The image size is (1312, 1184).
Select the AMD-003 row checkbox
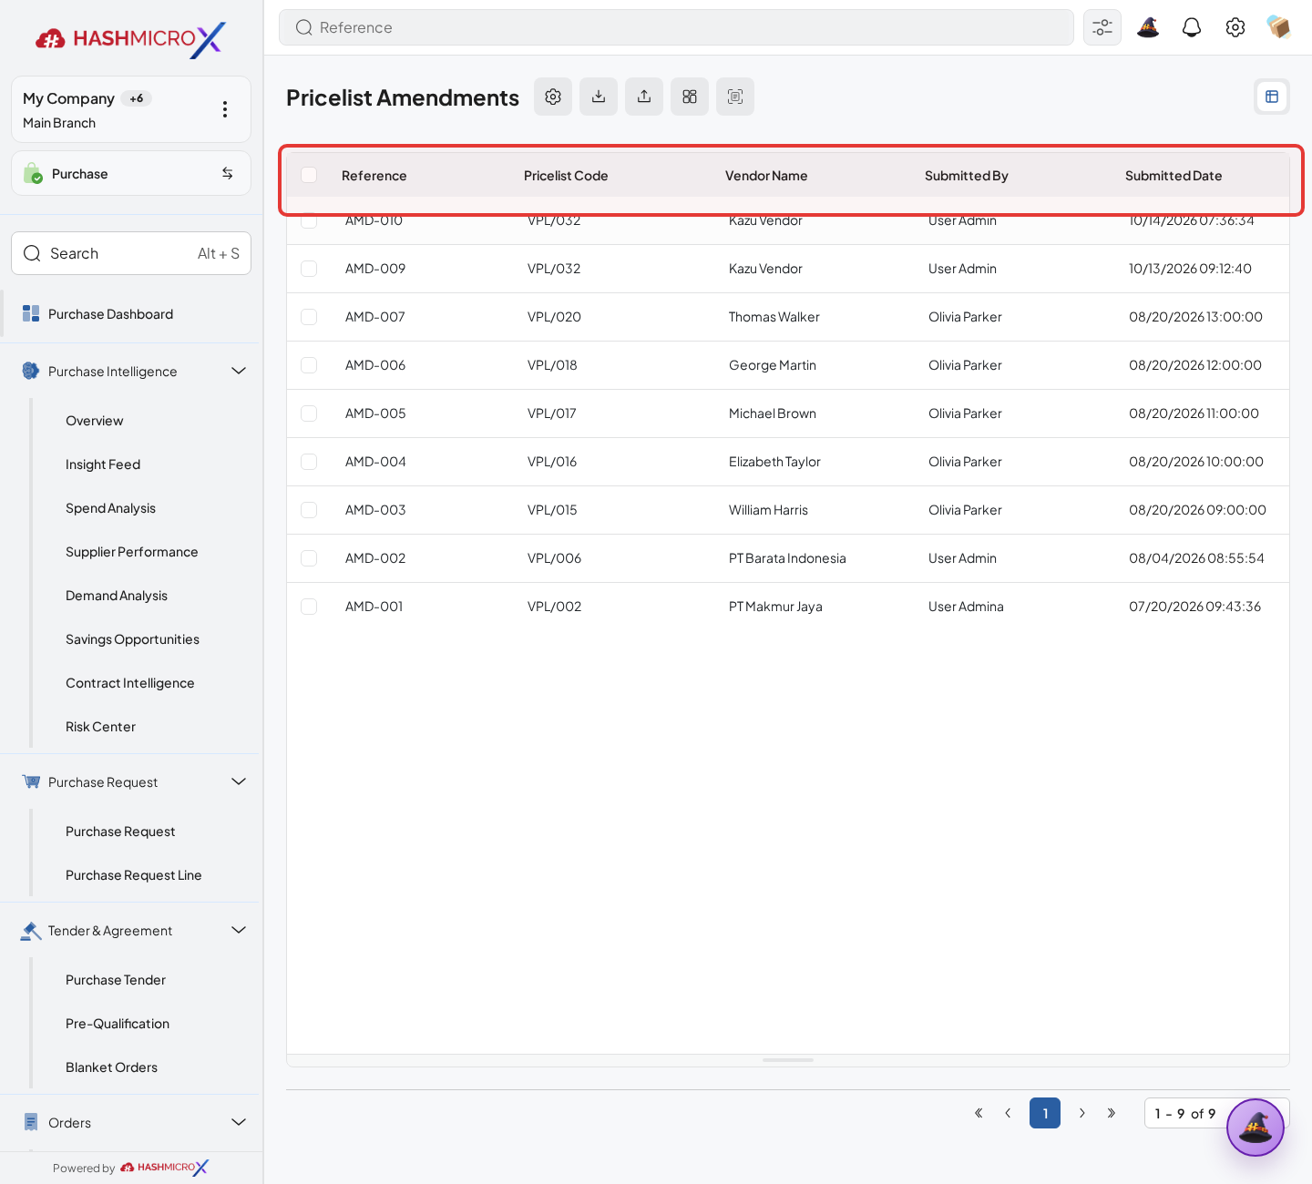(309, 510)
